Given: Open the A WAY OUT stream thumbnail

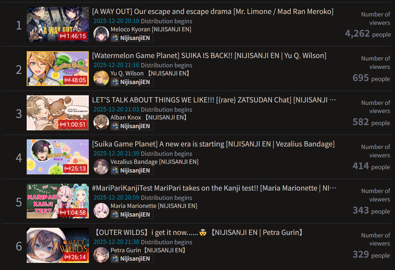Looking at the screenshot, I should coord(58,24).
